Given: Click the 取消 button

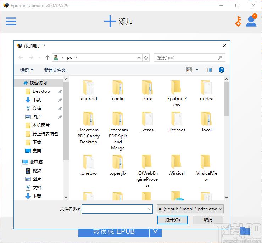Looking at the screenshot, I should [208, 220].
